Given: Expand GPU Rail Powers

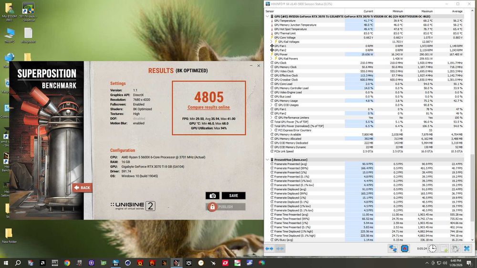Looking at the screenshot, I should coord(271,59).
